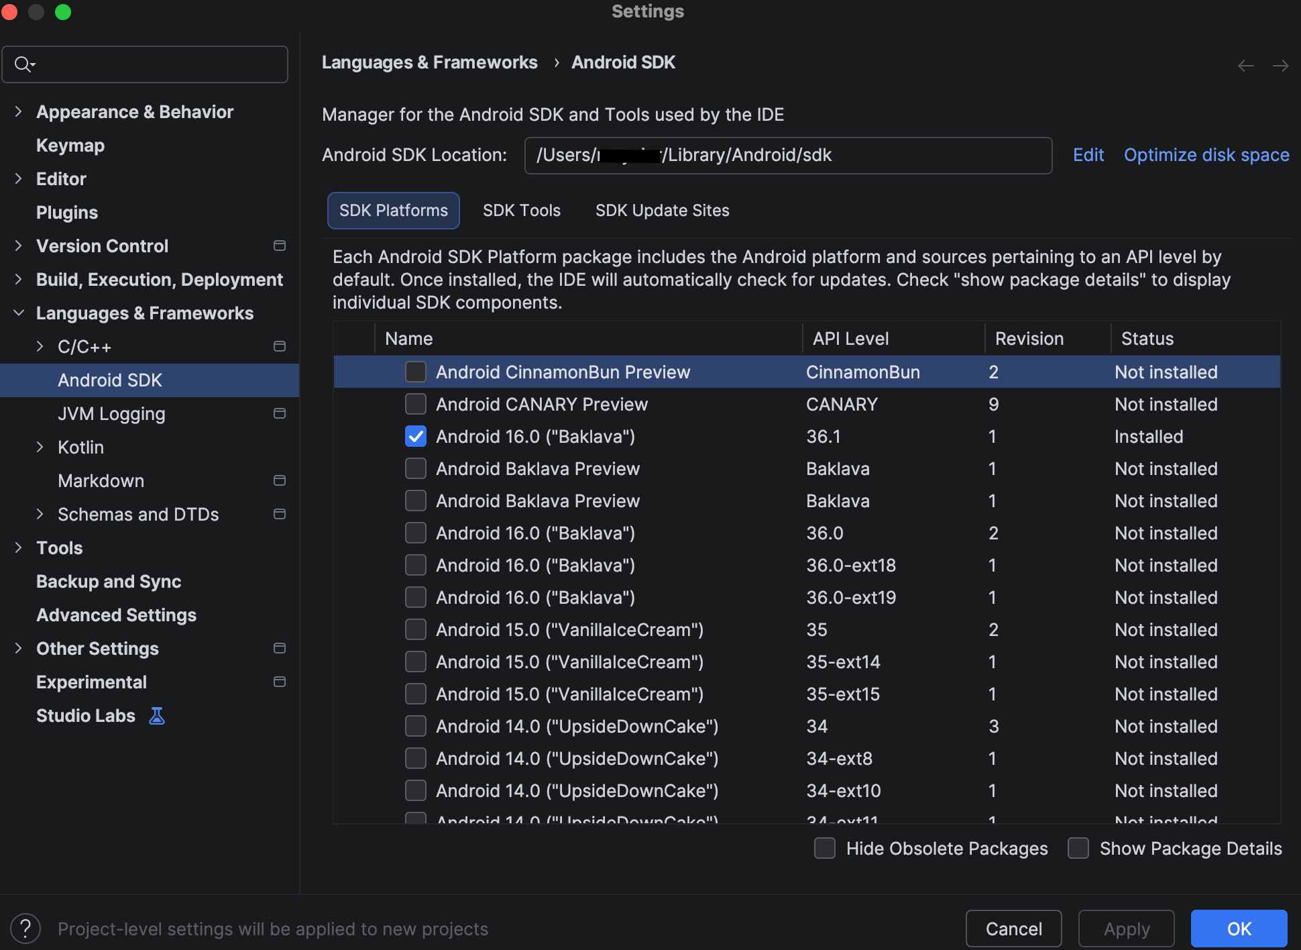Uncheck Android 16.0 Baklava 36.1 checkbox
Screen dimensions: 1301x950
click(x=416, y=436)
